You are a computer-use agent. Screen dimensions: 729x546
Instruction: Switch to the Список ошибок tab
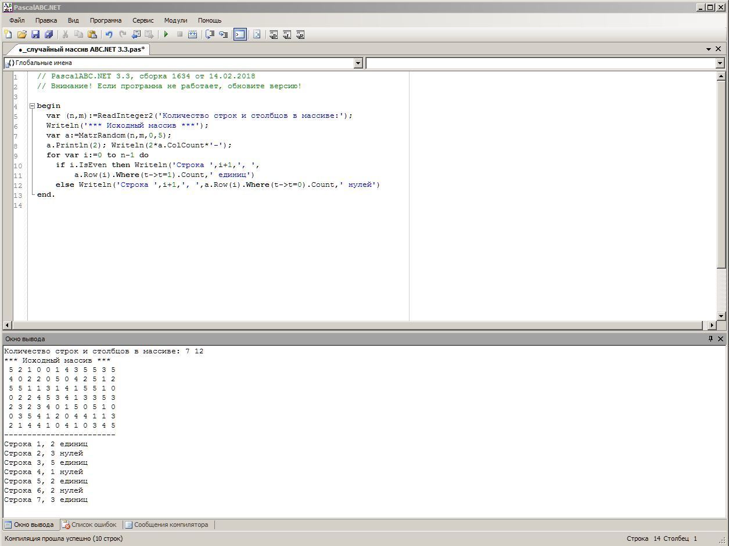(89, 525)
